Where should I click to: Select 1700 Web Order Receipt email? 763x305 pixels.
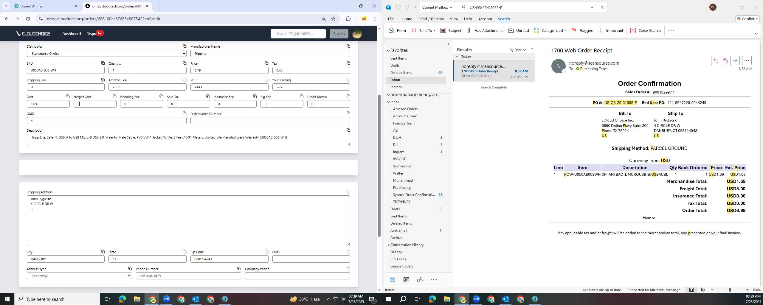(x=494, y=71)
